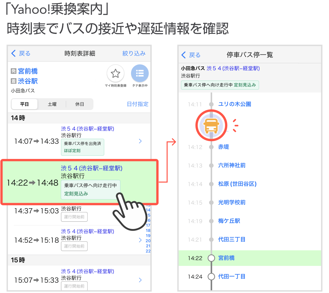Tap the タテ表示中 list view icon
This screenshot has width=329, height=293.
(140, 74)
